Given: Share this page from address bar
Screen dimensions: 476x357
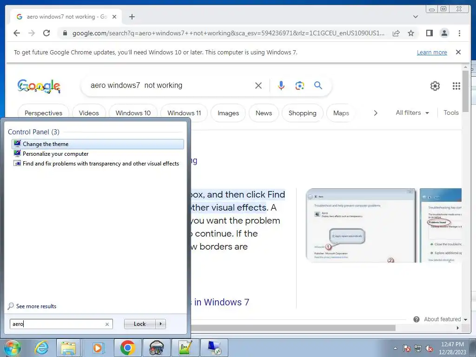Looking at the screenshot, I should click(x=396, y=33).
